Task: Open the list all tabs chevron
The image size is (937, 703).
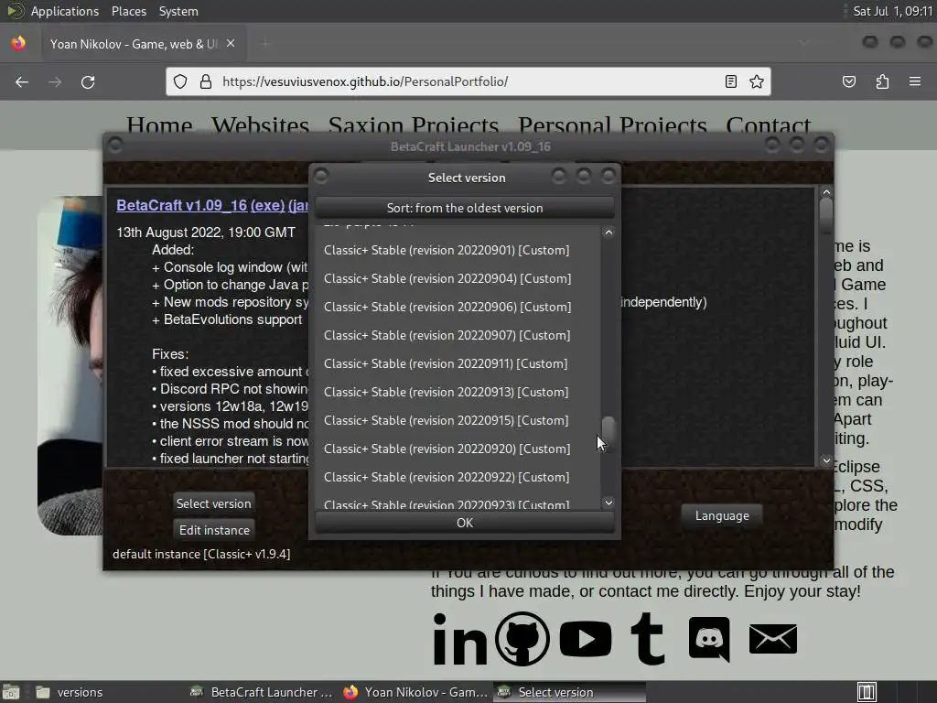Action: pos(803,43)
